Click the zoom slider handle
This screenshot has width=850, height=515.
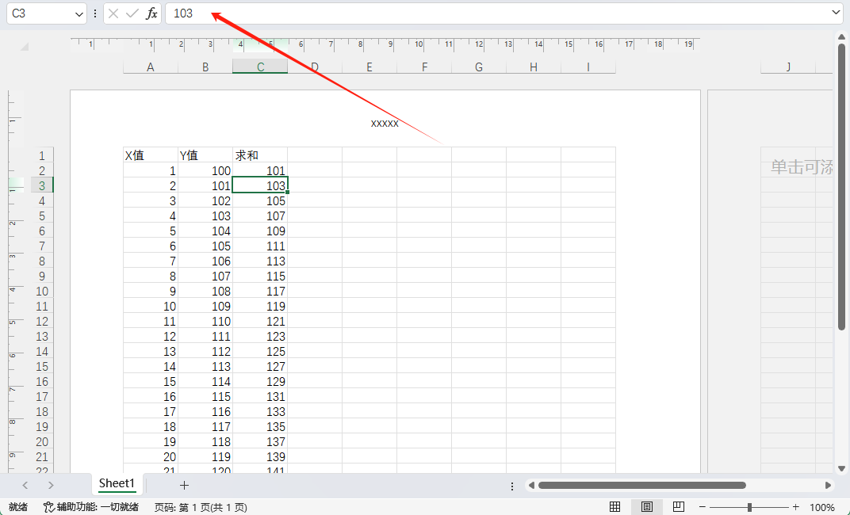click(x=749, y=507)
